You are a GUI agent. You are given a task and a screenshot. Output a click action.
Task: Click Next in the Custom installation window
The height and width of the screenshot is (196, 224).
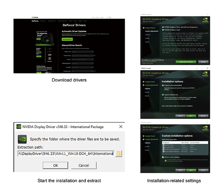[191, 170]
